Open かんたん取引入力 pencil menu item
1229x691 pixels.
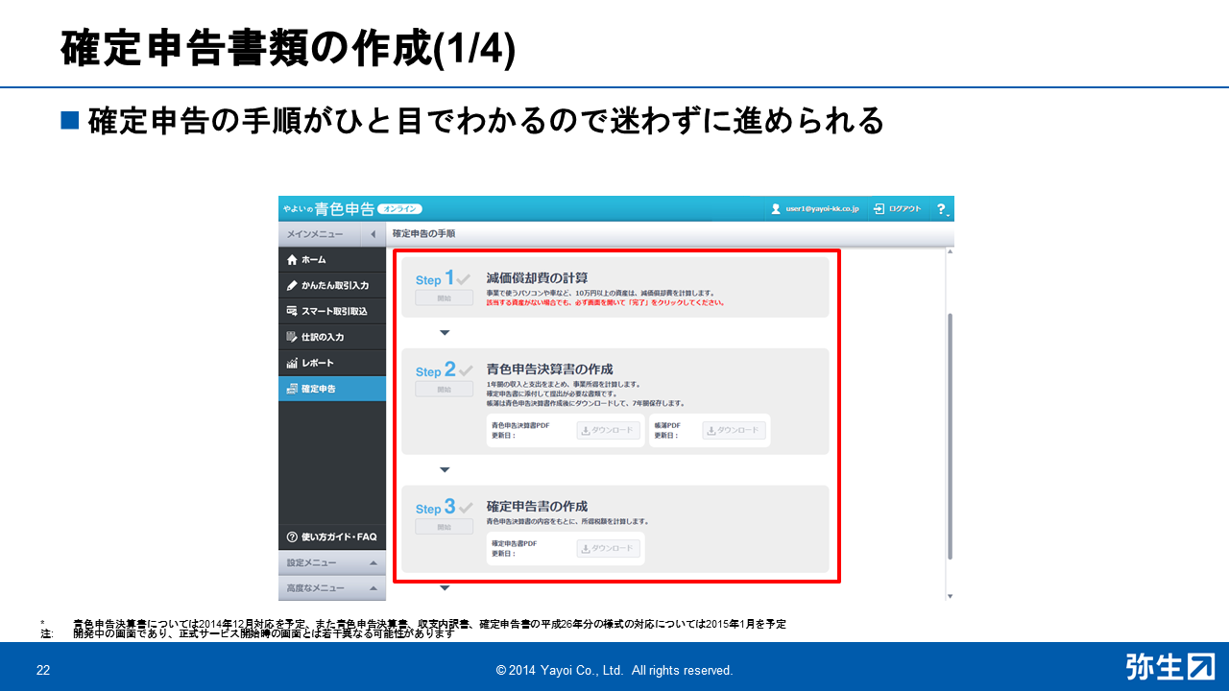point(332,286)
